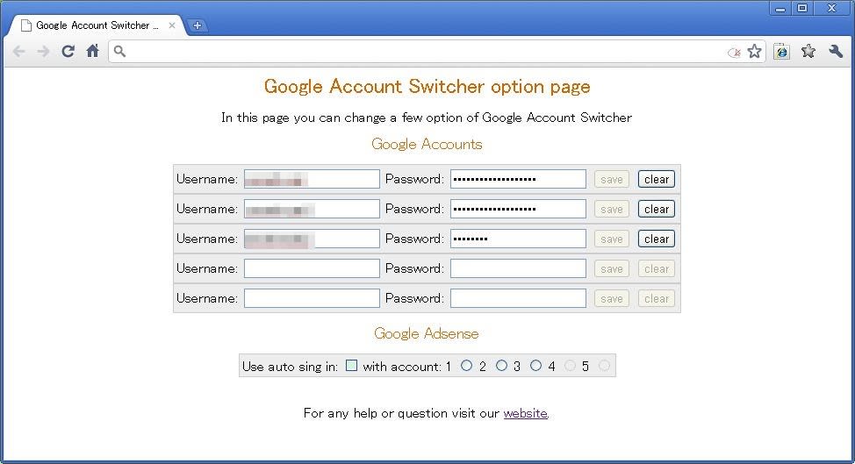The image size is (855, 464).
Task: Click the browser back arrow
Action: 19,52
